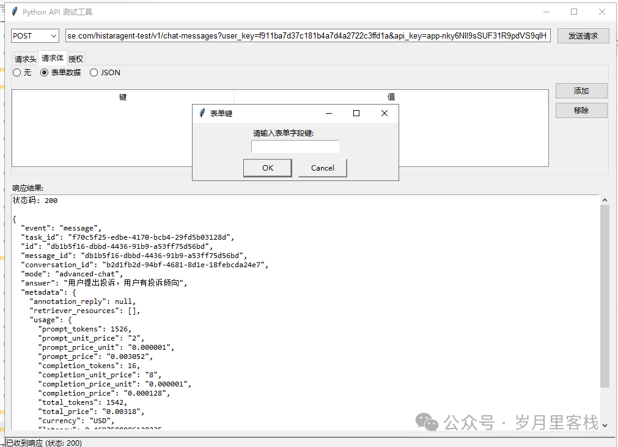Screen dimensions: 618x447
Task: Click the 键 column header
Action: click(123, 97)
